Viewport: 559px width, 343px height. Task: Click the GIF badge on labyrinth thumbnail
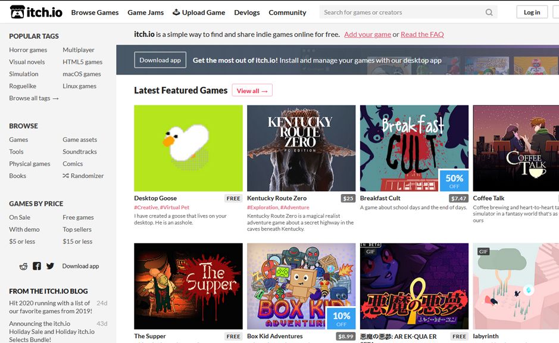click(483, 251)
